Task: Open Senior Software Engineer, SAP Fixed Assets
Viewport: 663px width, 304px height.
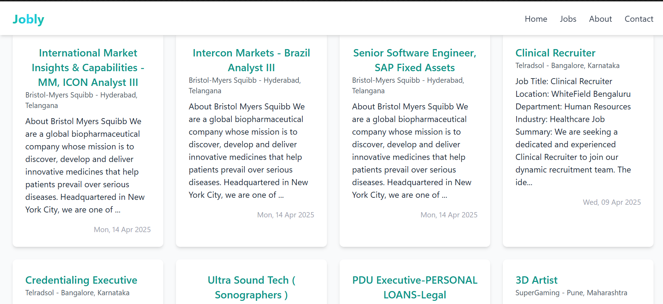Action: pyautogui.click(x=414, y=60)
